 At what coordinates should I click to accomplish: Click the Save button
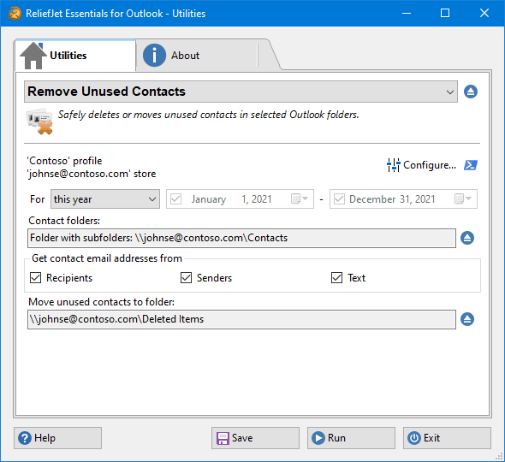point(255,438)
